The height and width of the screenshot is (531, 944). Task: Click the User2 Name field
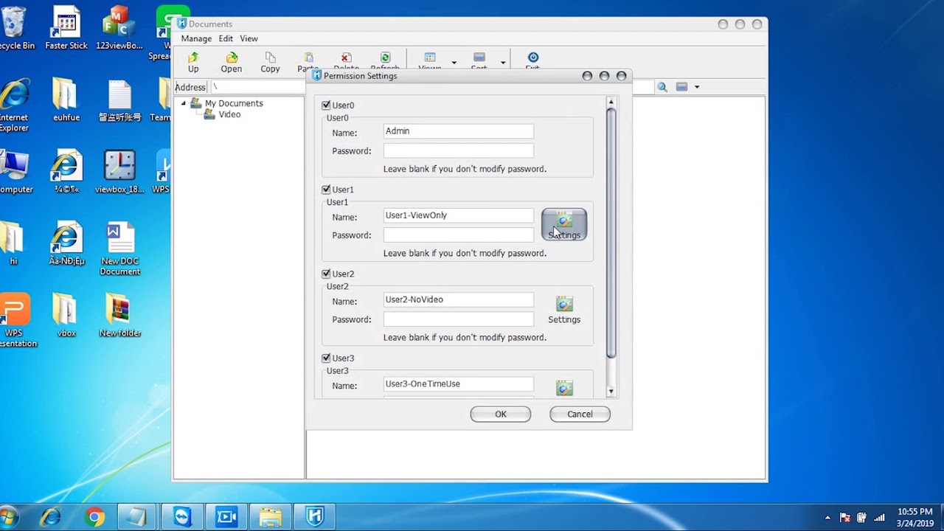point(458,299)
